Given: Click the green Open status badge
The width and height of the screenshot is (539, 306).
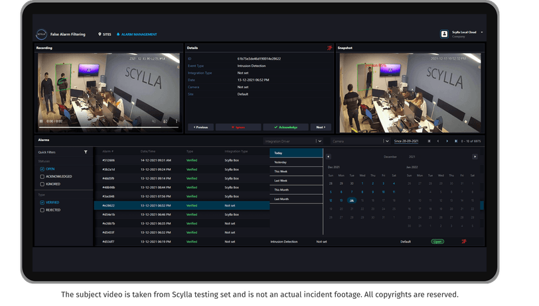Looking at the screenshot, I should pos(437,242).
